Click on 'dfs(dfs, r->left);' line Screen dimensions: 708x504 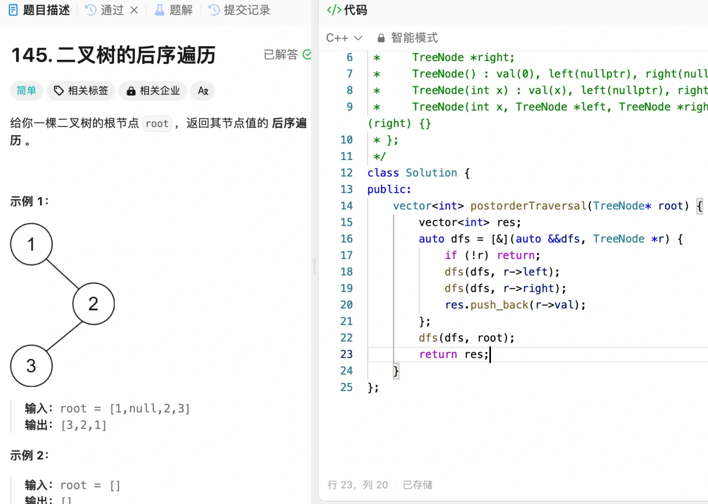click(502, 272)
